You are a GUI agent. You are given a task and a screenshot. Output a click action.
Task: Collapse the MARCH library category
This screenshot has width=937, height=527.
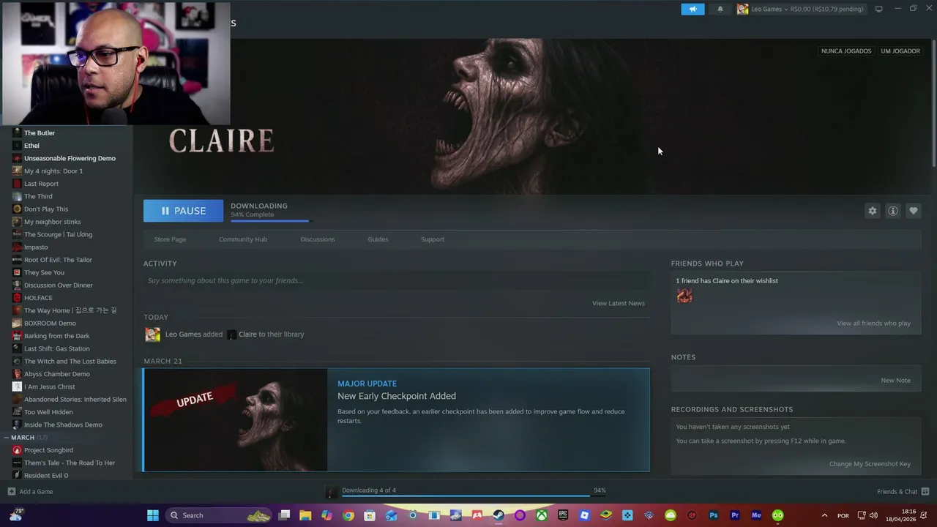(6, 438)
